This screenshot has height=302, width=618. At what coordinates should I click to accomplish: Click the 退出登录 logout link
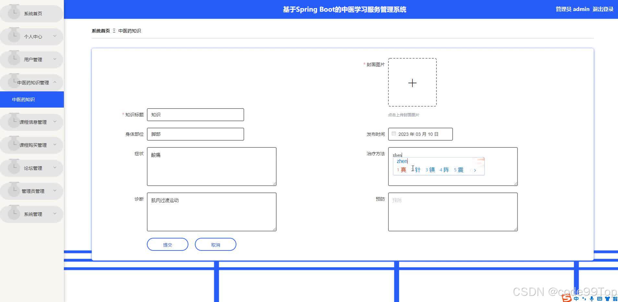[603, 9]
